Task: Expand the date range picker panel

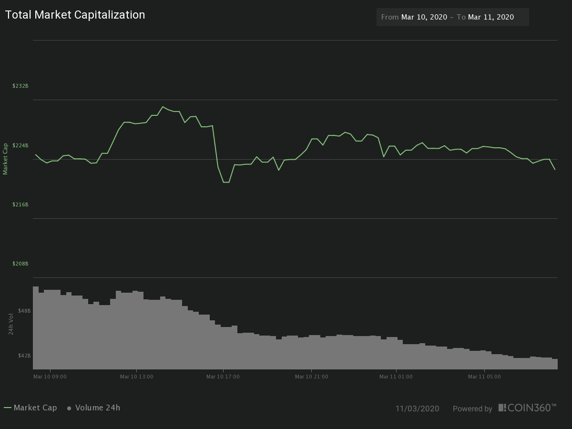Action: tap(452, 17)
